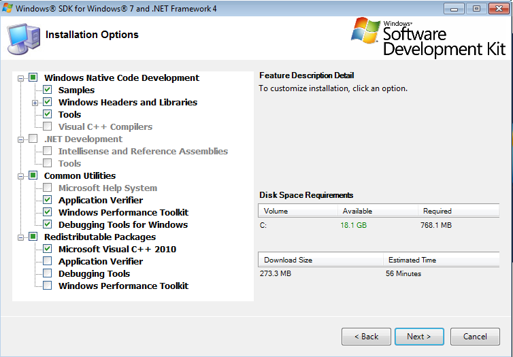Click the Volume column header
This screenshot has width=513, height=357.
298,211
